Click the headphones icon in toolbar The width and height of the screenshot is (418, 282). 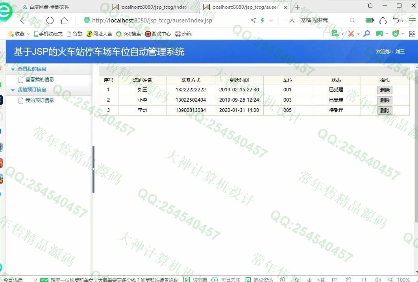point(383,20)
